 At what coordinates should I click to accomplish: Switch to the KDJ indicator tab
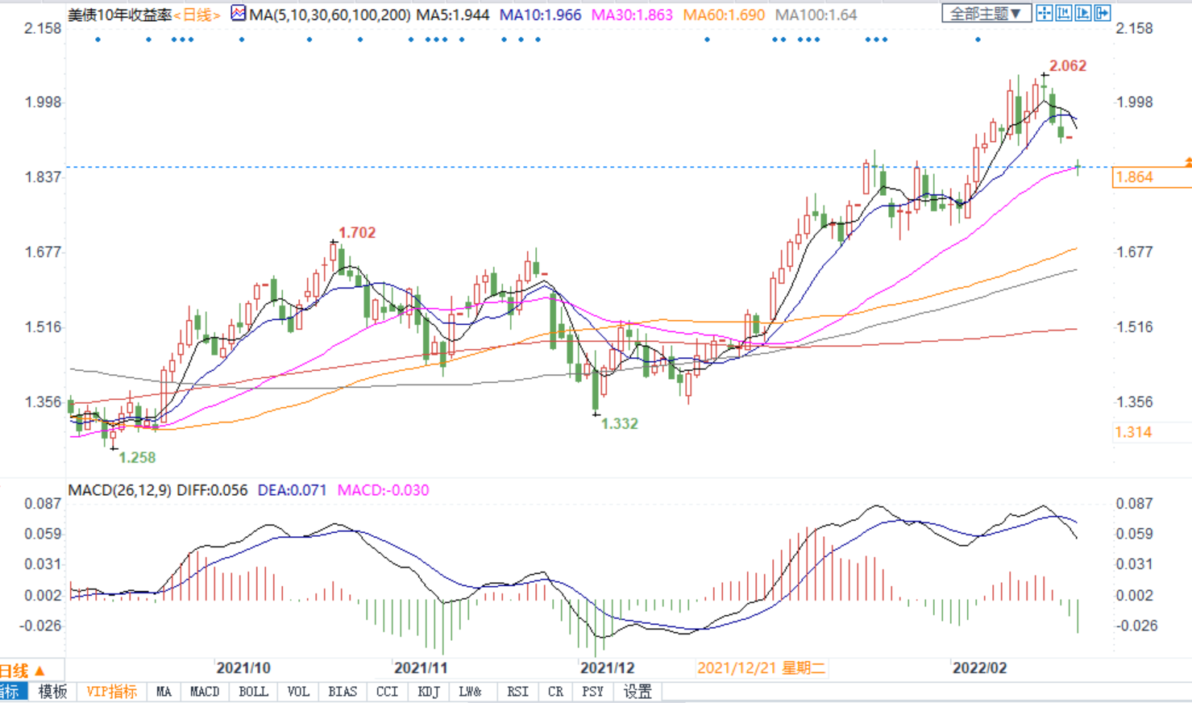(x=429, y=692)
